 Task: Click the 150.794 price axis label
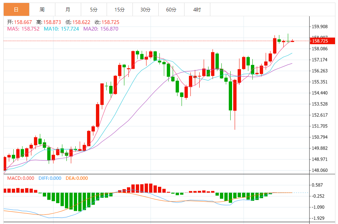coord(320,137)
